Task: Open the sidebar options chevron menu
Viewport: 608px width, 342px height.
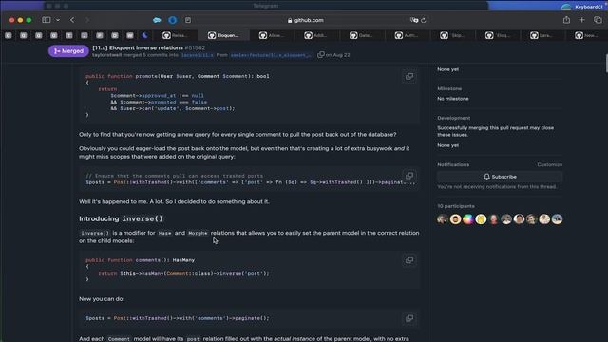Action: coord(58,20)
